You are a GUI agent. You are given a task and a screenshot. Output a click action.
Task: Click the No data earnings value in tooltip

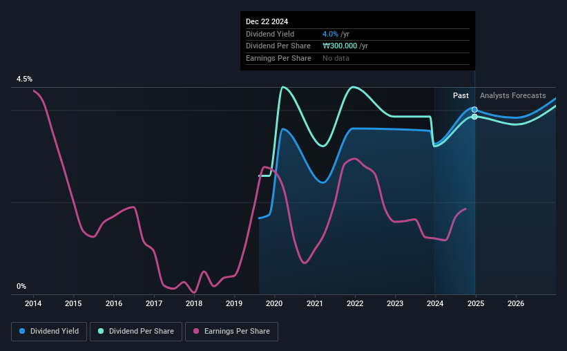(336, 58)
